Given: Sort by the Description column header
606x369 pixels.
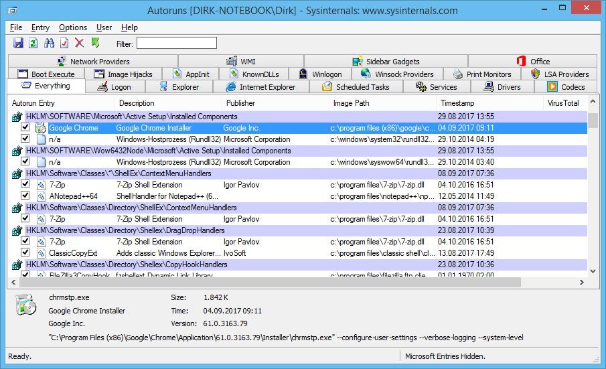Looking at the screenshot, I should 169,103.
